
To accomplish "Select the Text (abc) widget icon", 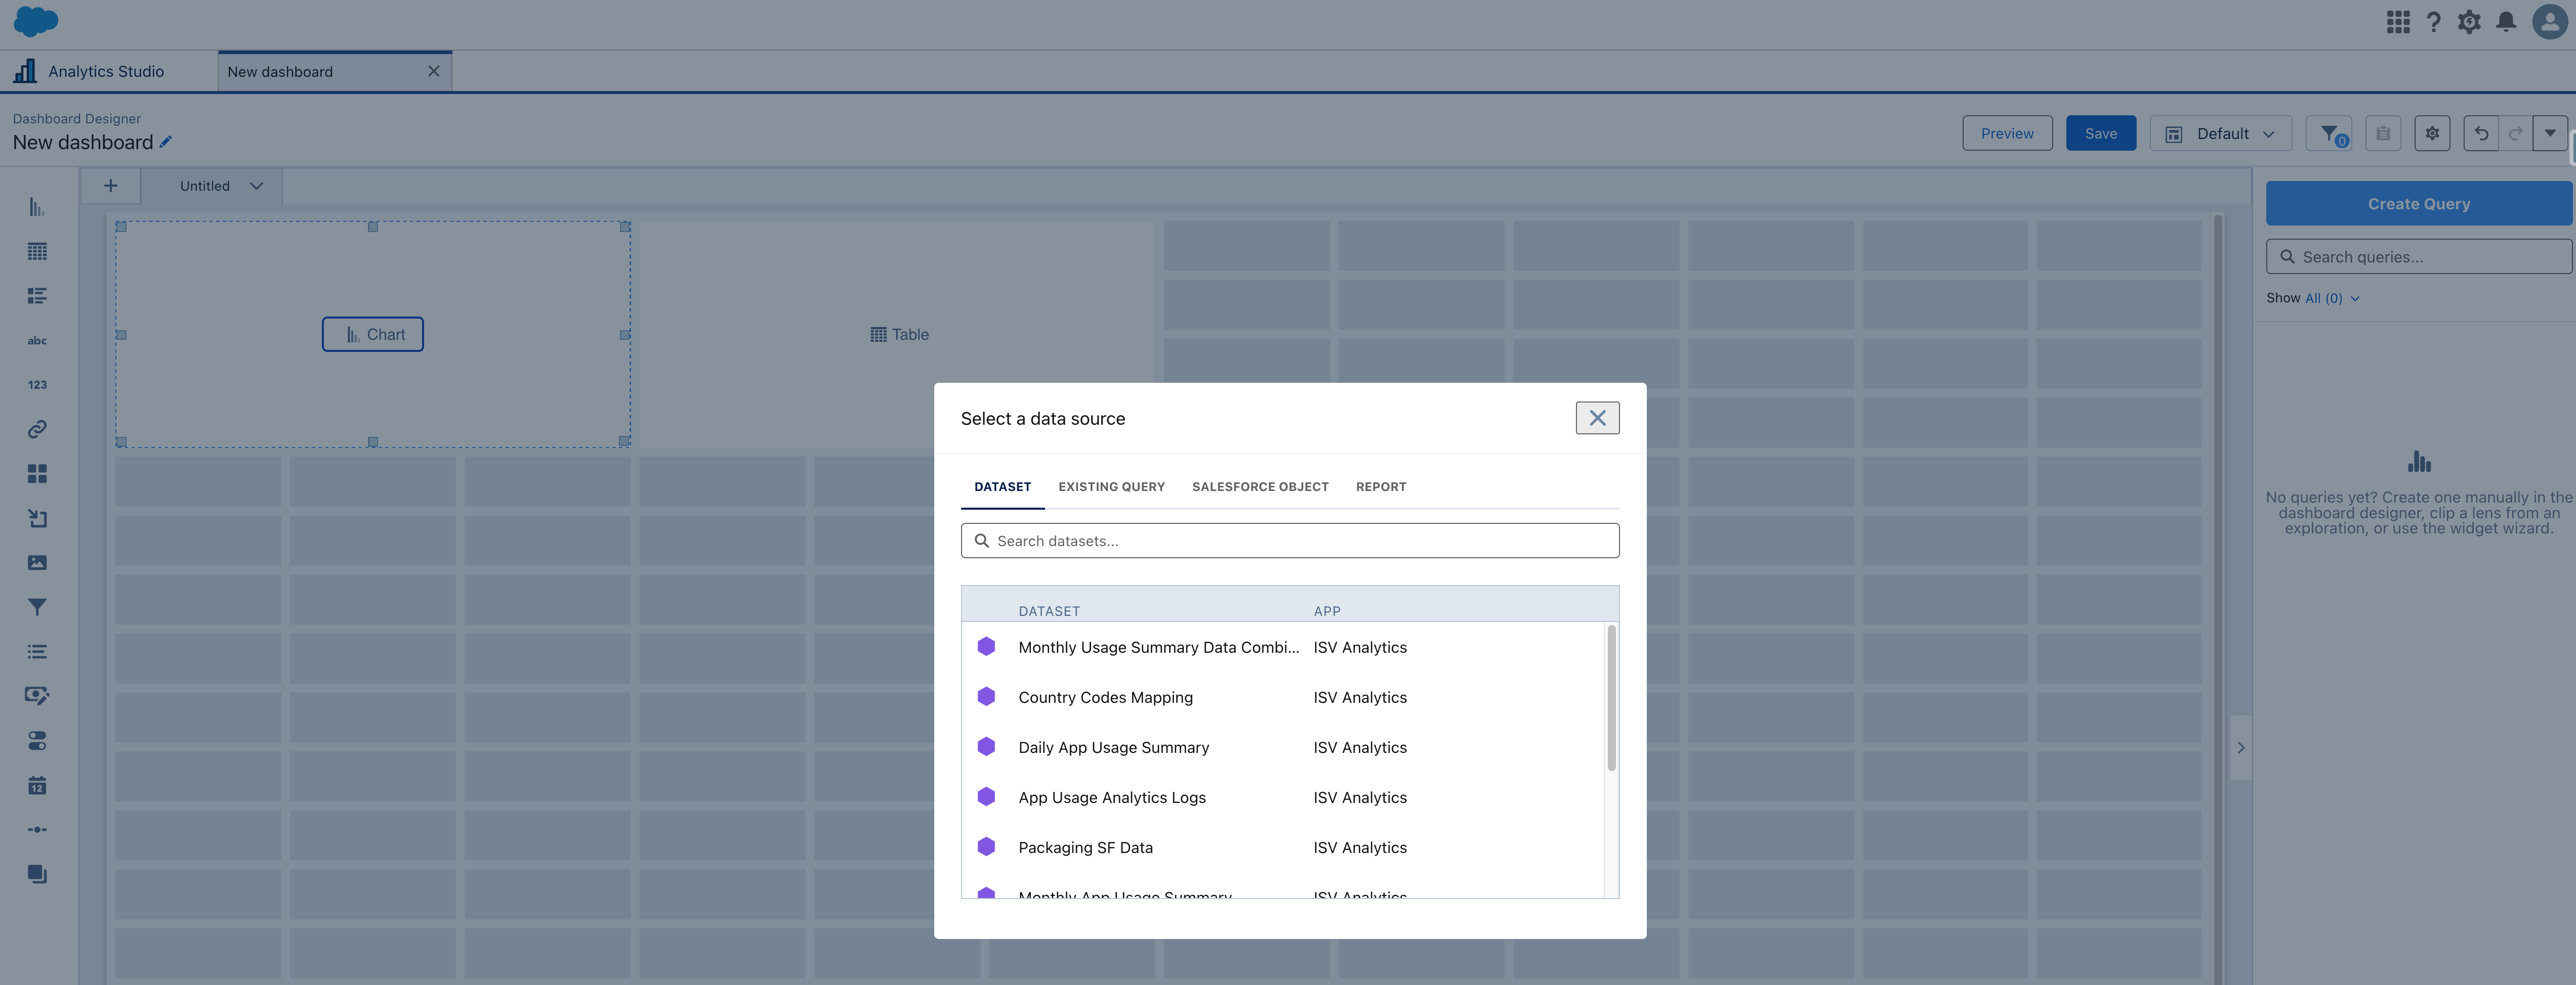I will point(37,341).
